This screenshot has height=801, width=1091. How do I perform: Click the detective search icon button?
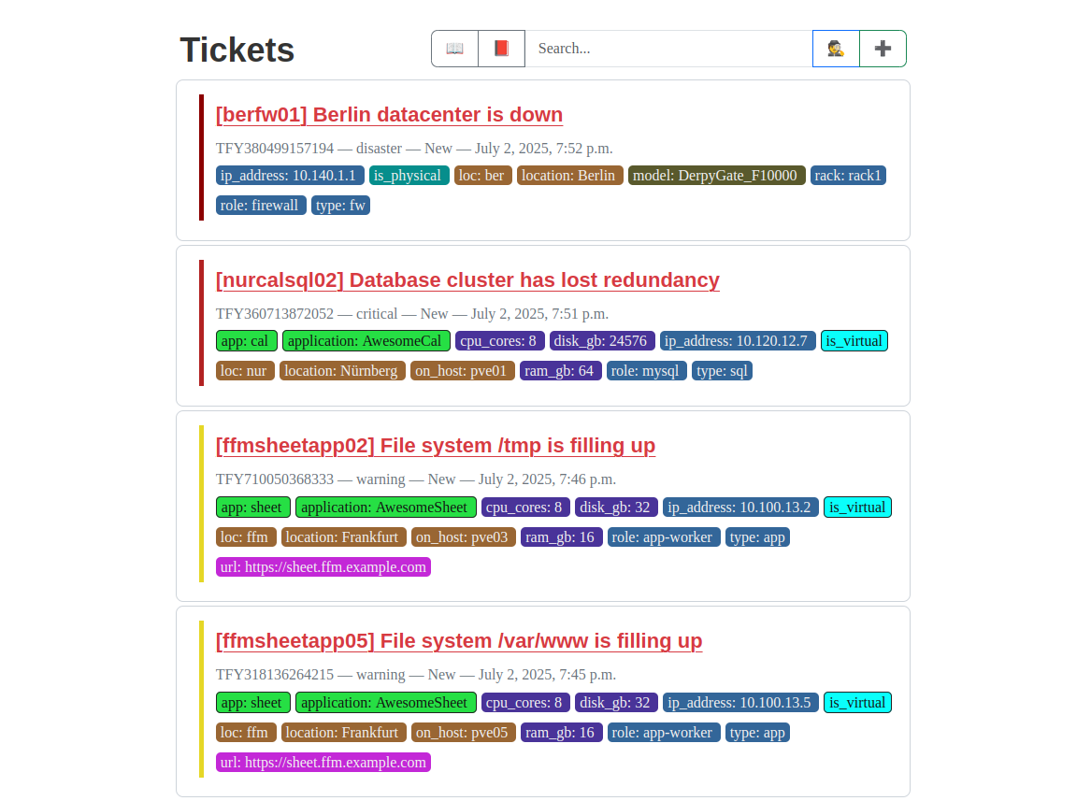click(836, 49)
